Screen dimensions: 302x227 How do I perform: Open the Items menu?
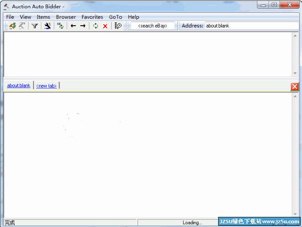point(44,17)
